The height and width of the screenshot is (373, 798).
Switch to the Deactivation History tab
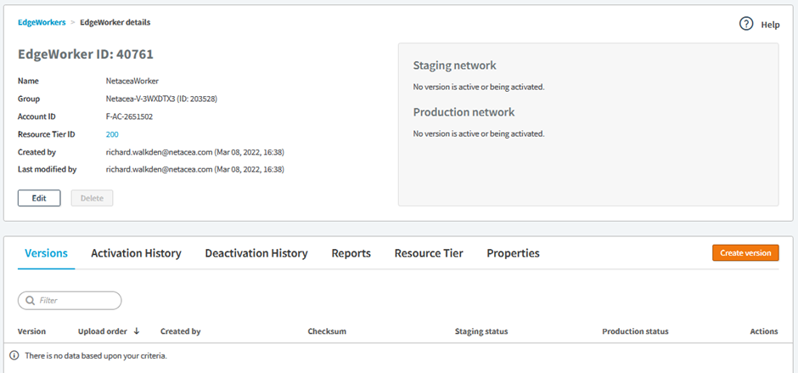pos(256,253)
